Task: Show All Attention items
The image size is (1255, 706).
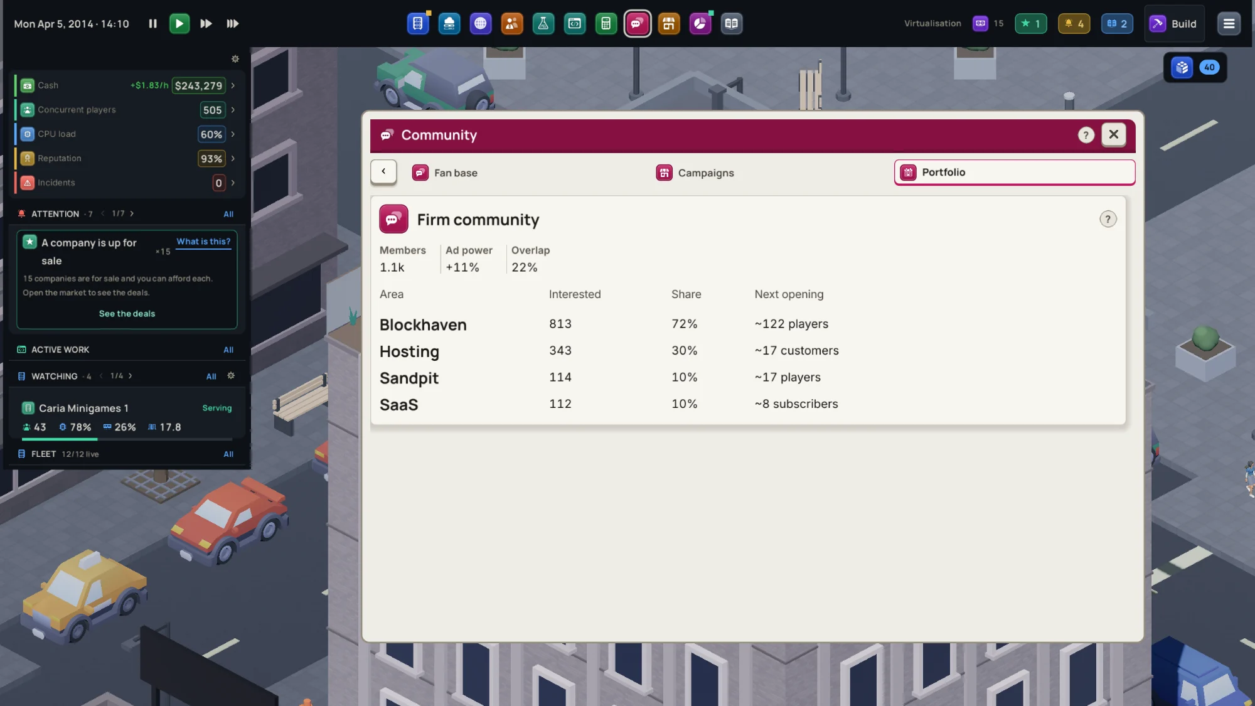Action: [228, 215]
